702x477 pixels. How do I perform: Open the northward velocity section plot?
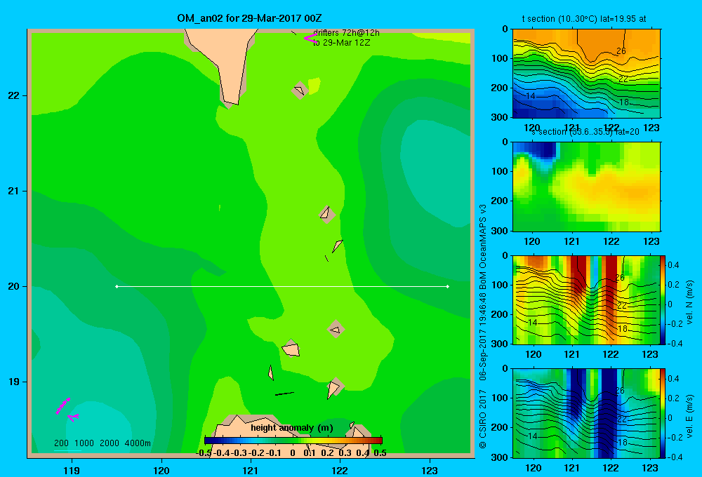point(586,300)
